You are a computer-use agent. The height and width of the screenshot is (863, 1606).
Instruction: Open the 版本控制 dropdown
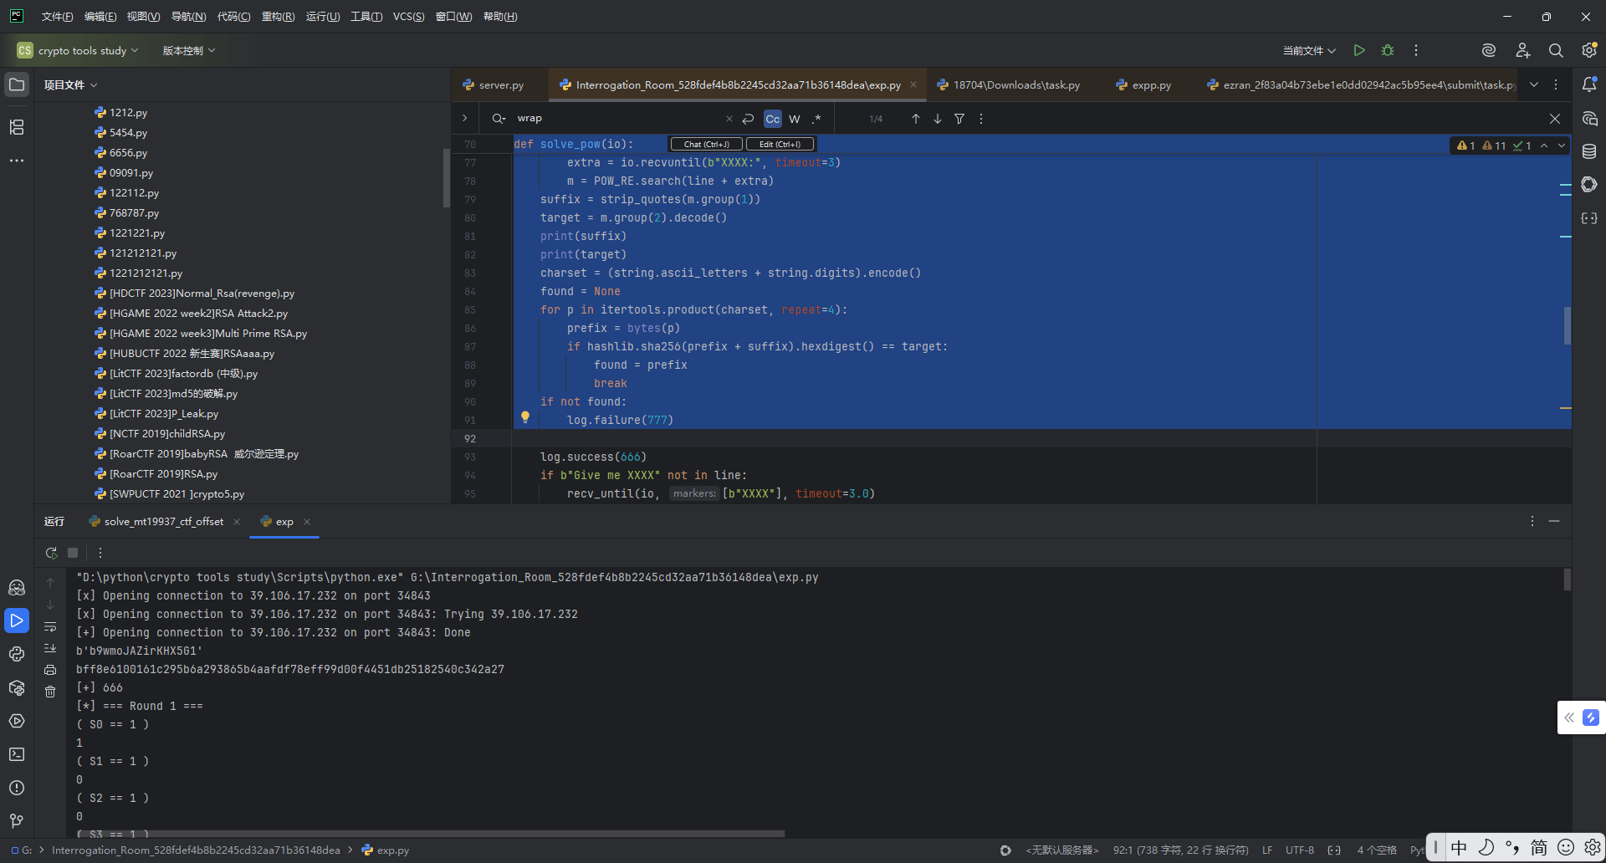[x=188, y=50]
